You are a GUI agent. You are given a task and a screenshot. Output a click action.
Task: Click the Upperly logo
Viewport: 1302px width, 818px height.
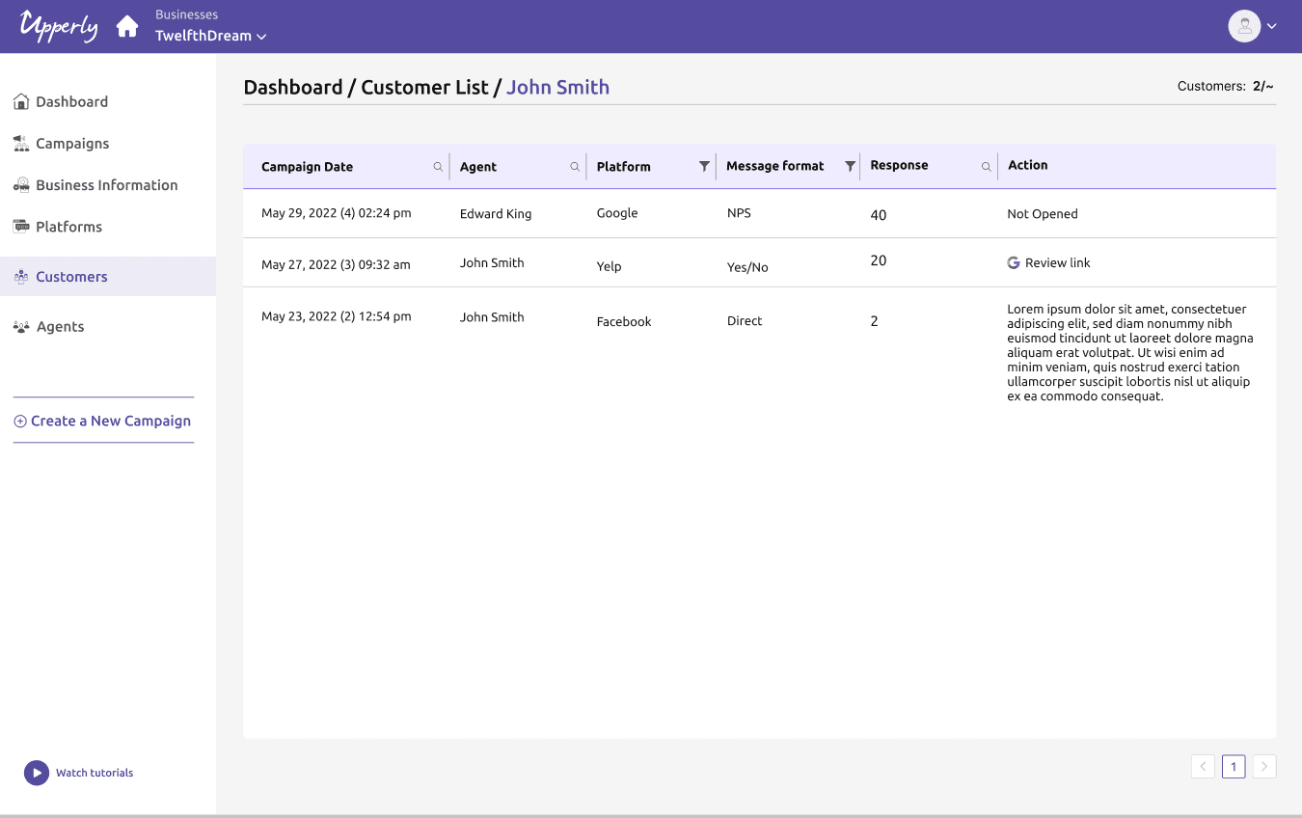pyautogui.click(x=58, y=26)
